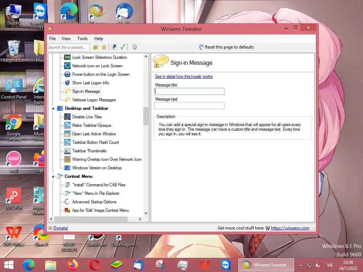The height and width of the screenshot is (272, 363).
Task: Select the Context Menu category label
Action: tap(78, 176)
